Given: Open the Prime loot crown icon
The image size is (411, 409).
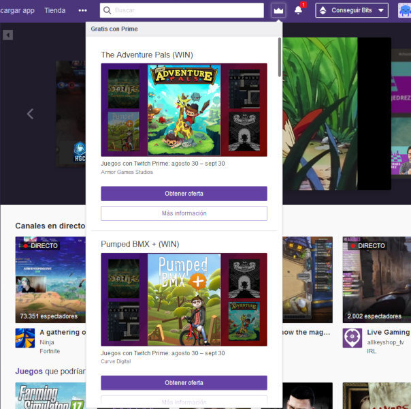Looking at the screenshot, I should click(x=278, y=10).
